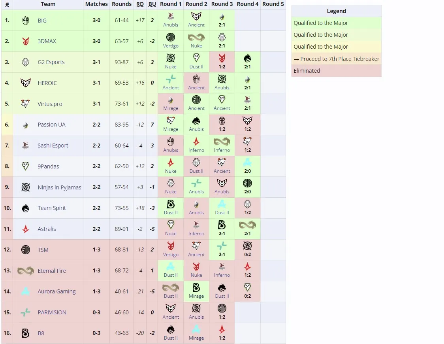
Task: Click BIG's Round 1 opponent icon on Anubis
Action: 171,17
